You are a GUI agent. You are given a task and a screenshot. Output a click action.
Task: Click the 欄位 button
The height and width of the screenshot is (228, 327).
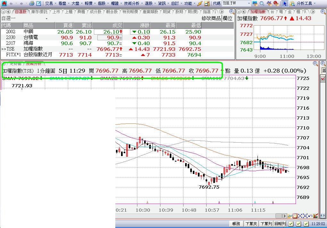(227, 18)
